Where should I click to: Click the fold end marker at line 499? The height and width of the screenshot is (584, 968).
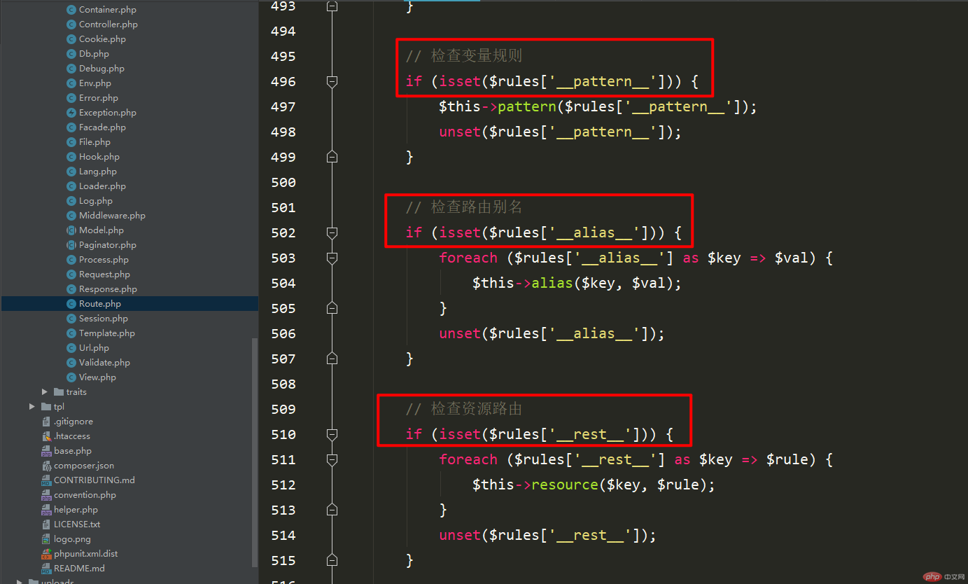pyautogui.click(x=332, y=157)
